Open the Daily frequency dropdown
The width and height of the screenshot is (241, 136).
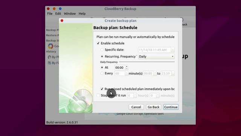click(x=156, y=56)
